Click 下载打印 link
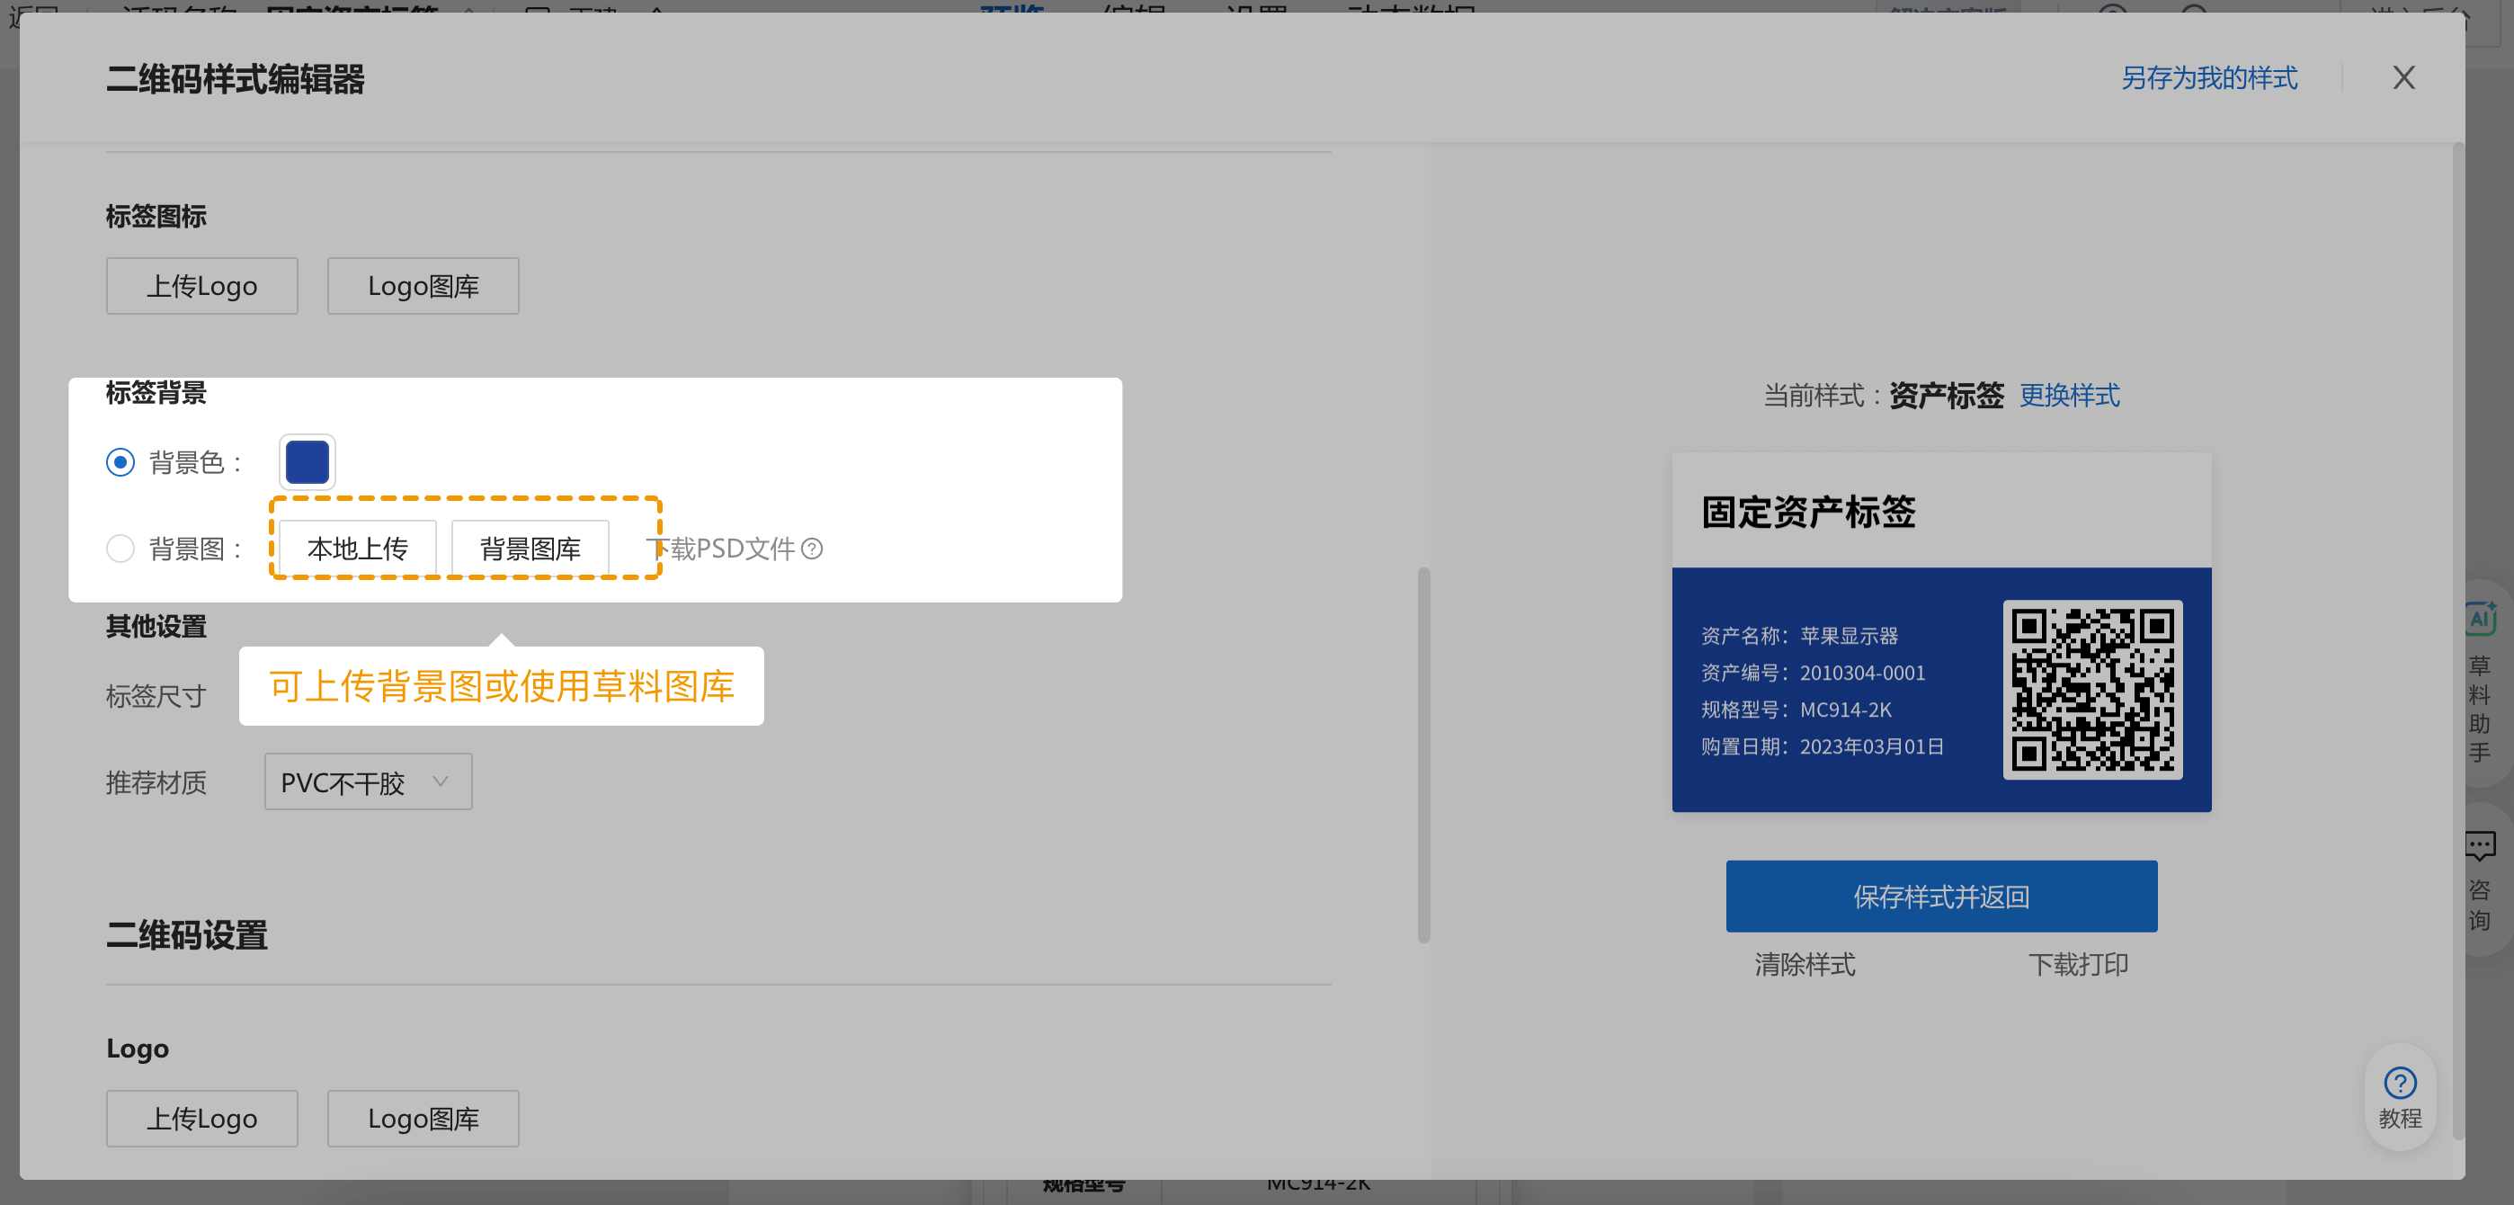Screen dimensions: 2514x1205 [x=2079, y=964]
